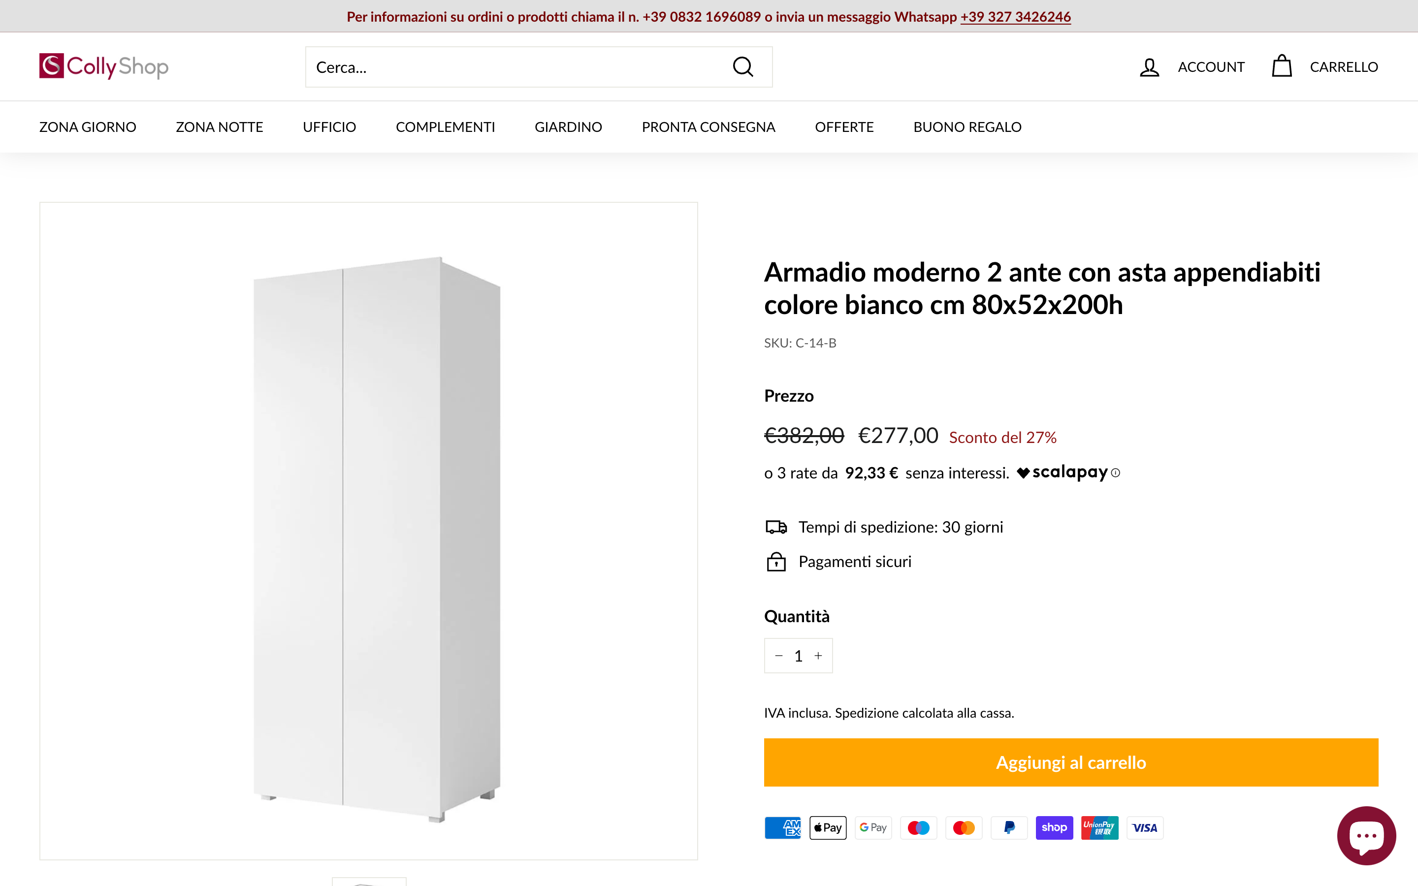Click the Shop Pay payment icon
1418x886 pixels.
coord(1054,827)
